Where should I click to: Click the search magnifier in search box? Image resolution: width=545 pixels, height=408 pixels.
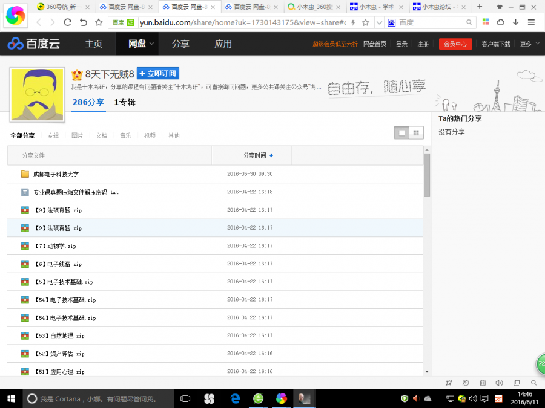point(469,22)
